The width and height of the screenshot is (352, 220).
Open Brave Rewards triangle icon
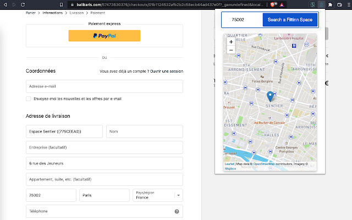[x=282, y=5]
